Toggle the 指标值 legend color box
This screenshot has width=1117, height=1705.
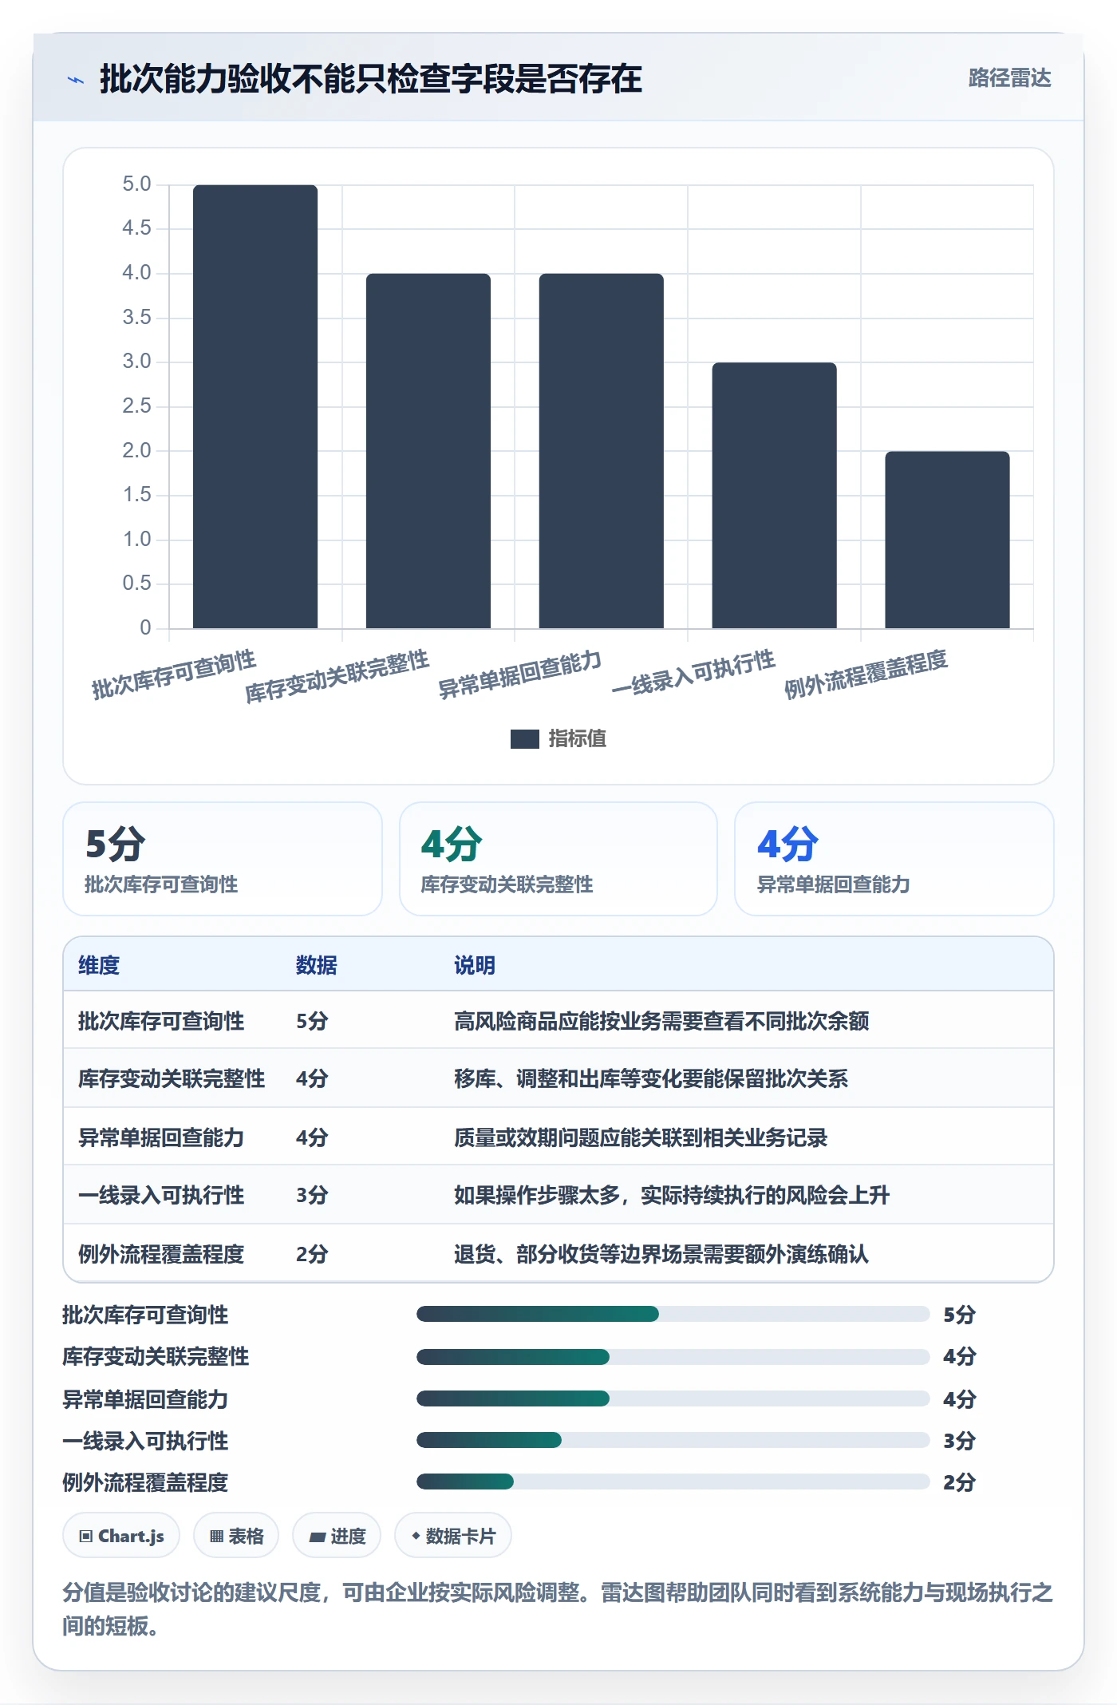coord(524,739)
